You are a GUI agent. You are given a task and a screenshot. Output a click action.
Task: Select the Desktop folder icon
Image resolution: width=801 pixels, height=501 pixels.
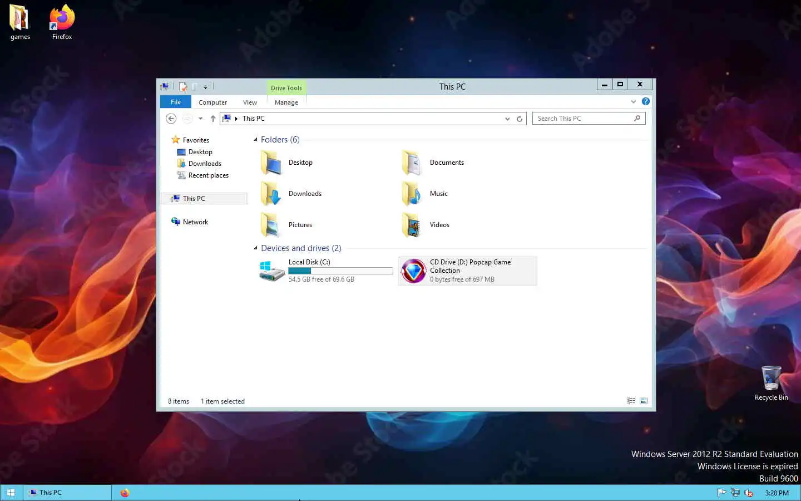point(271,163)
